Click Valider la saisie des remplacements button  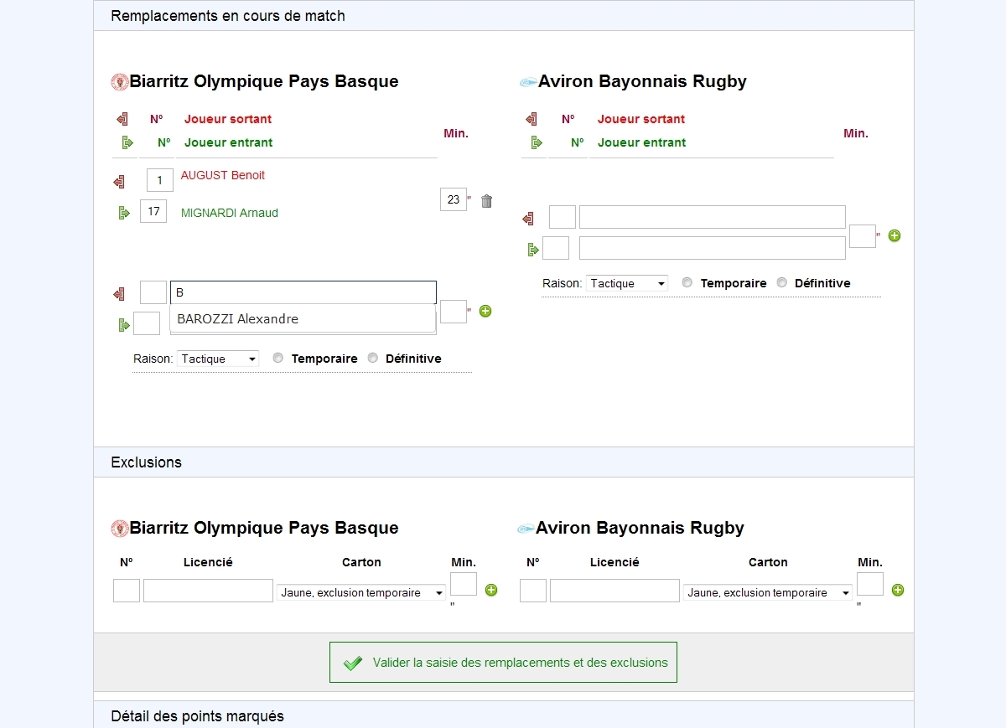503,663
